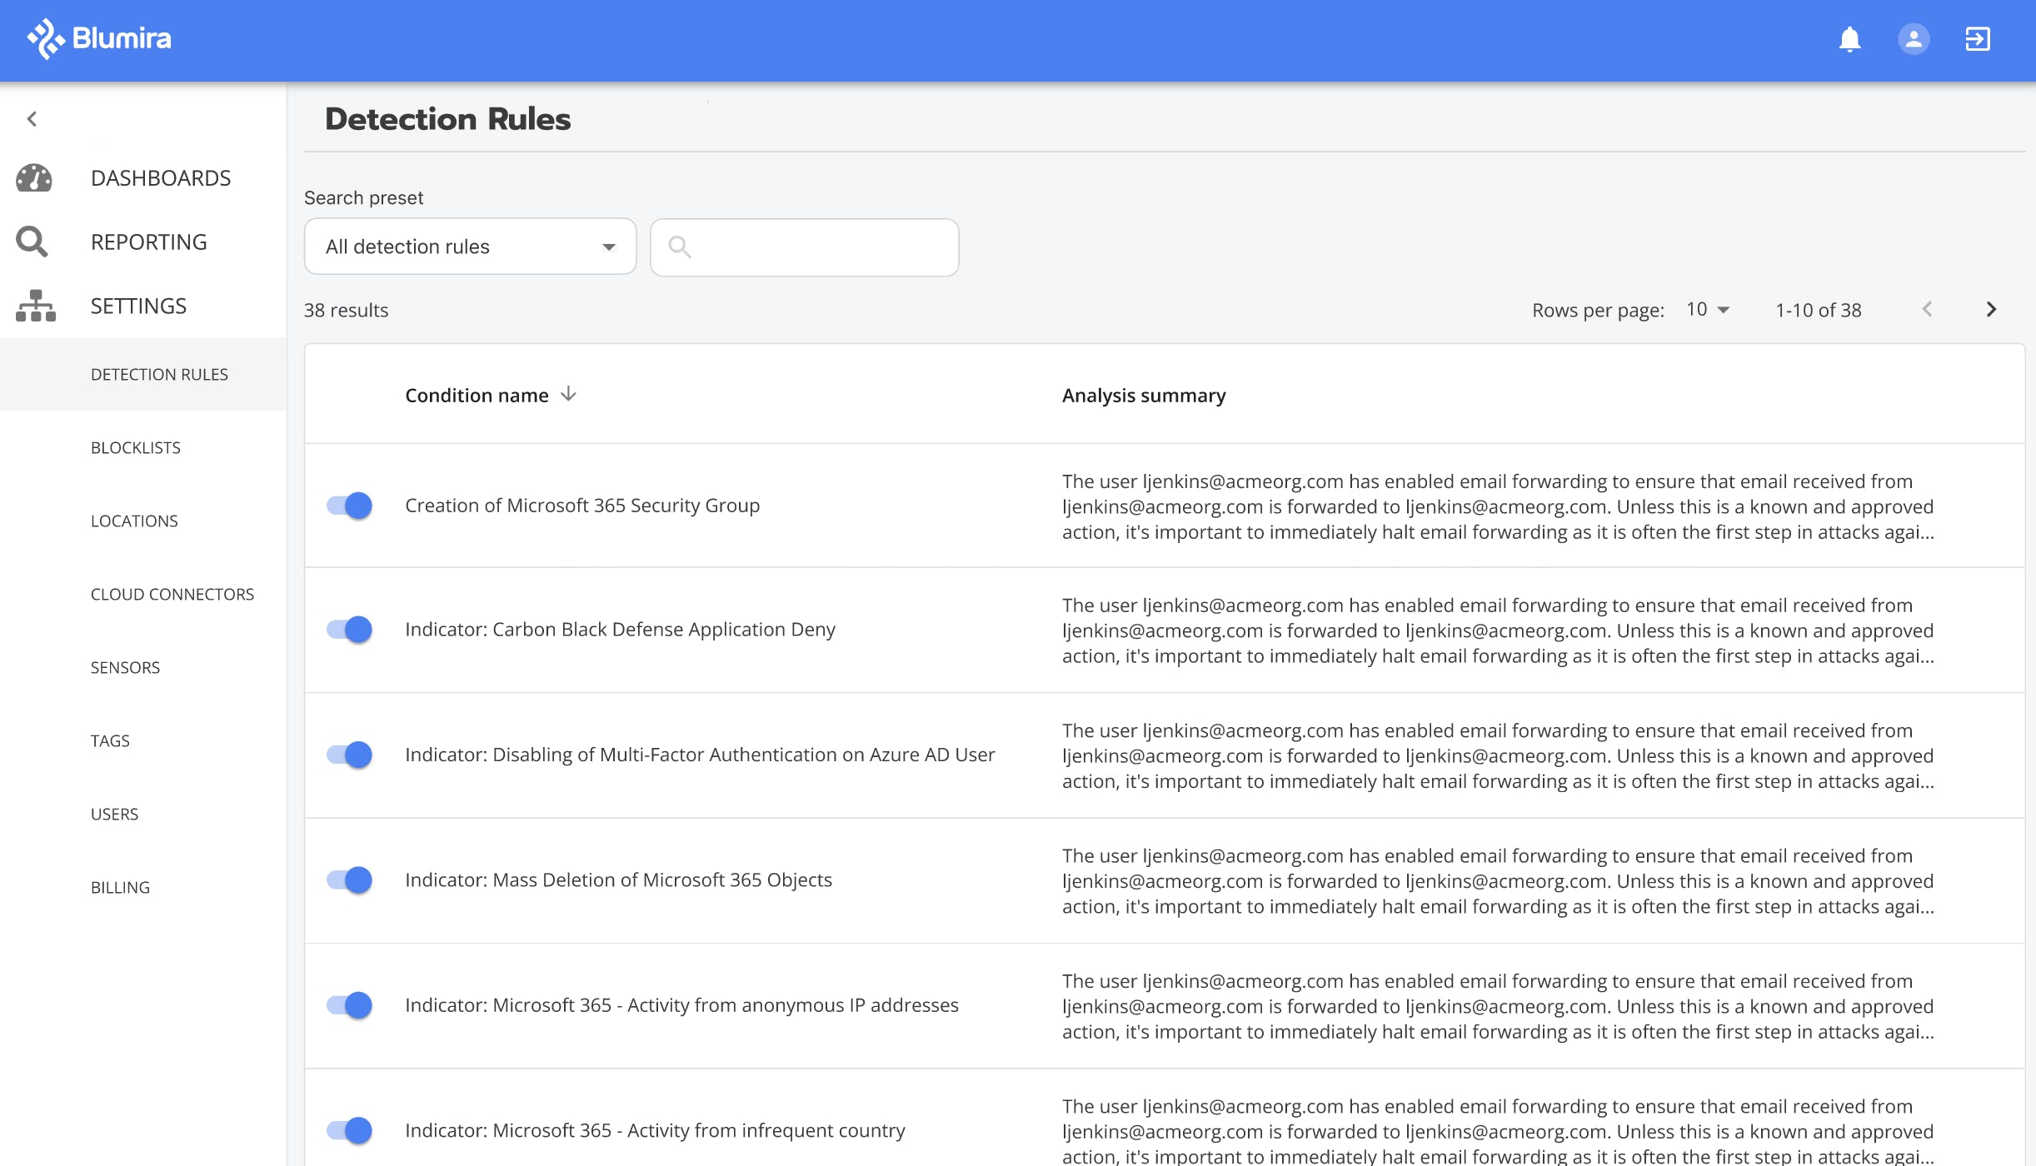Open the Billing settings page

click(121, 888)
